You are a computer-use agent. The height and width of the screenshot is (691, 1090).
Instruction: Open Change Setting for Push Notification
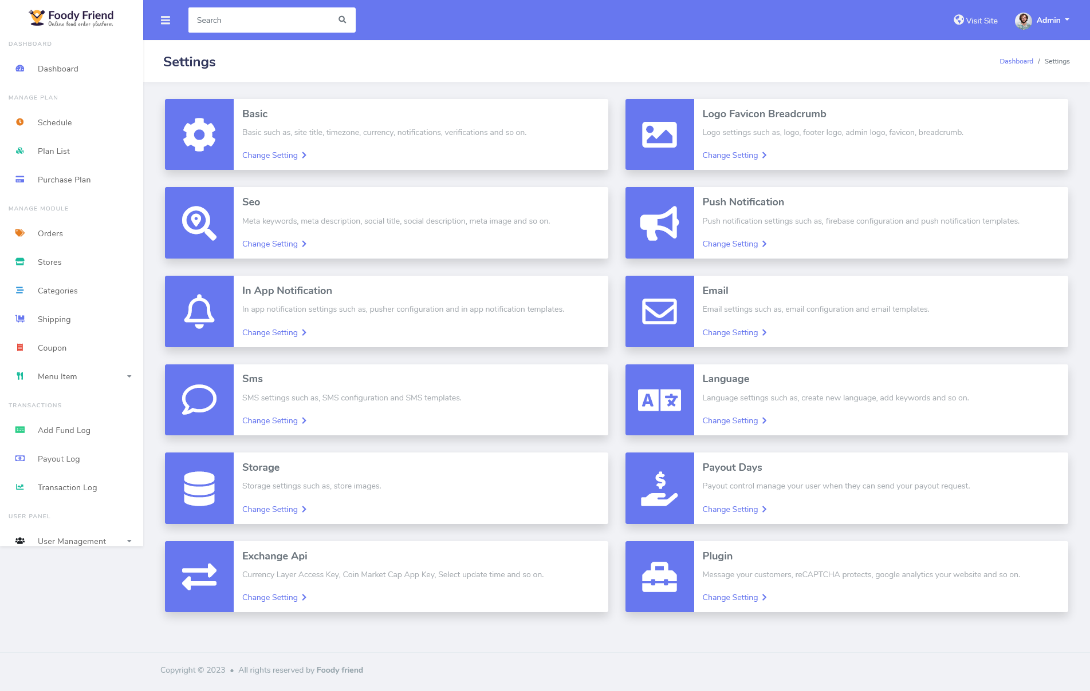(734, 244)
